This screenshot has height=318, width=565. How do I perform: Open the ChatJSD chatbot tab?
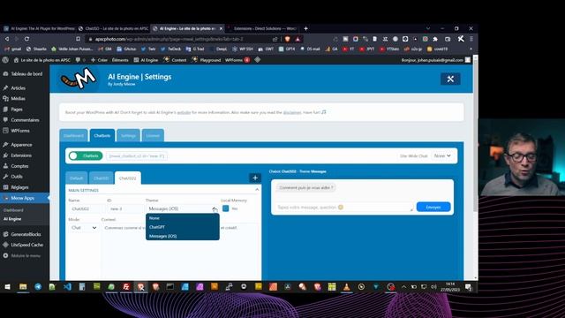[x=101, y=178]
